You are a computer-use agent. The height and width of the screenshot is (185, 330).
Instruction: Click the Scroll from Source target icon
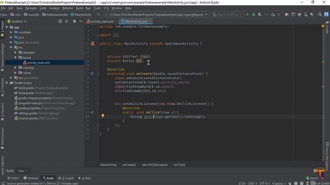60,21
